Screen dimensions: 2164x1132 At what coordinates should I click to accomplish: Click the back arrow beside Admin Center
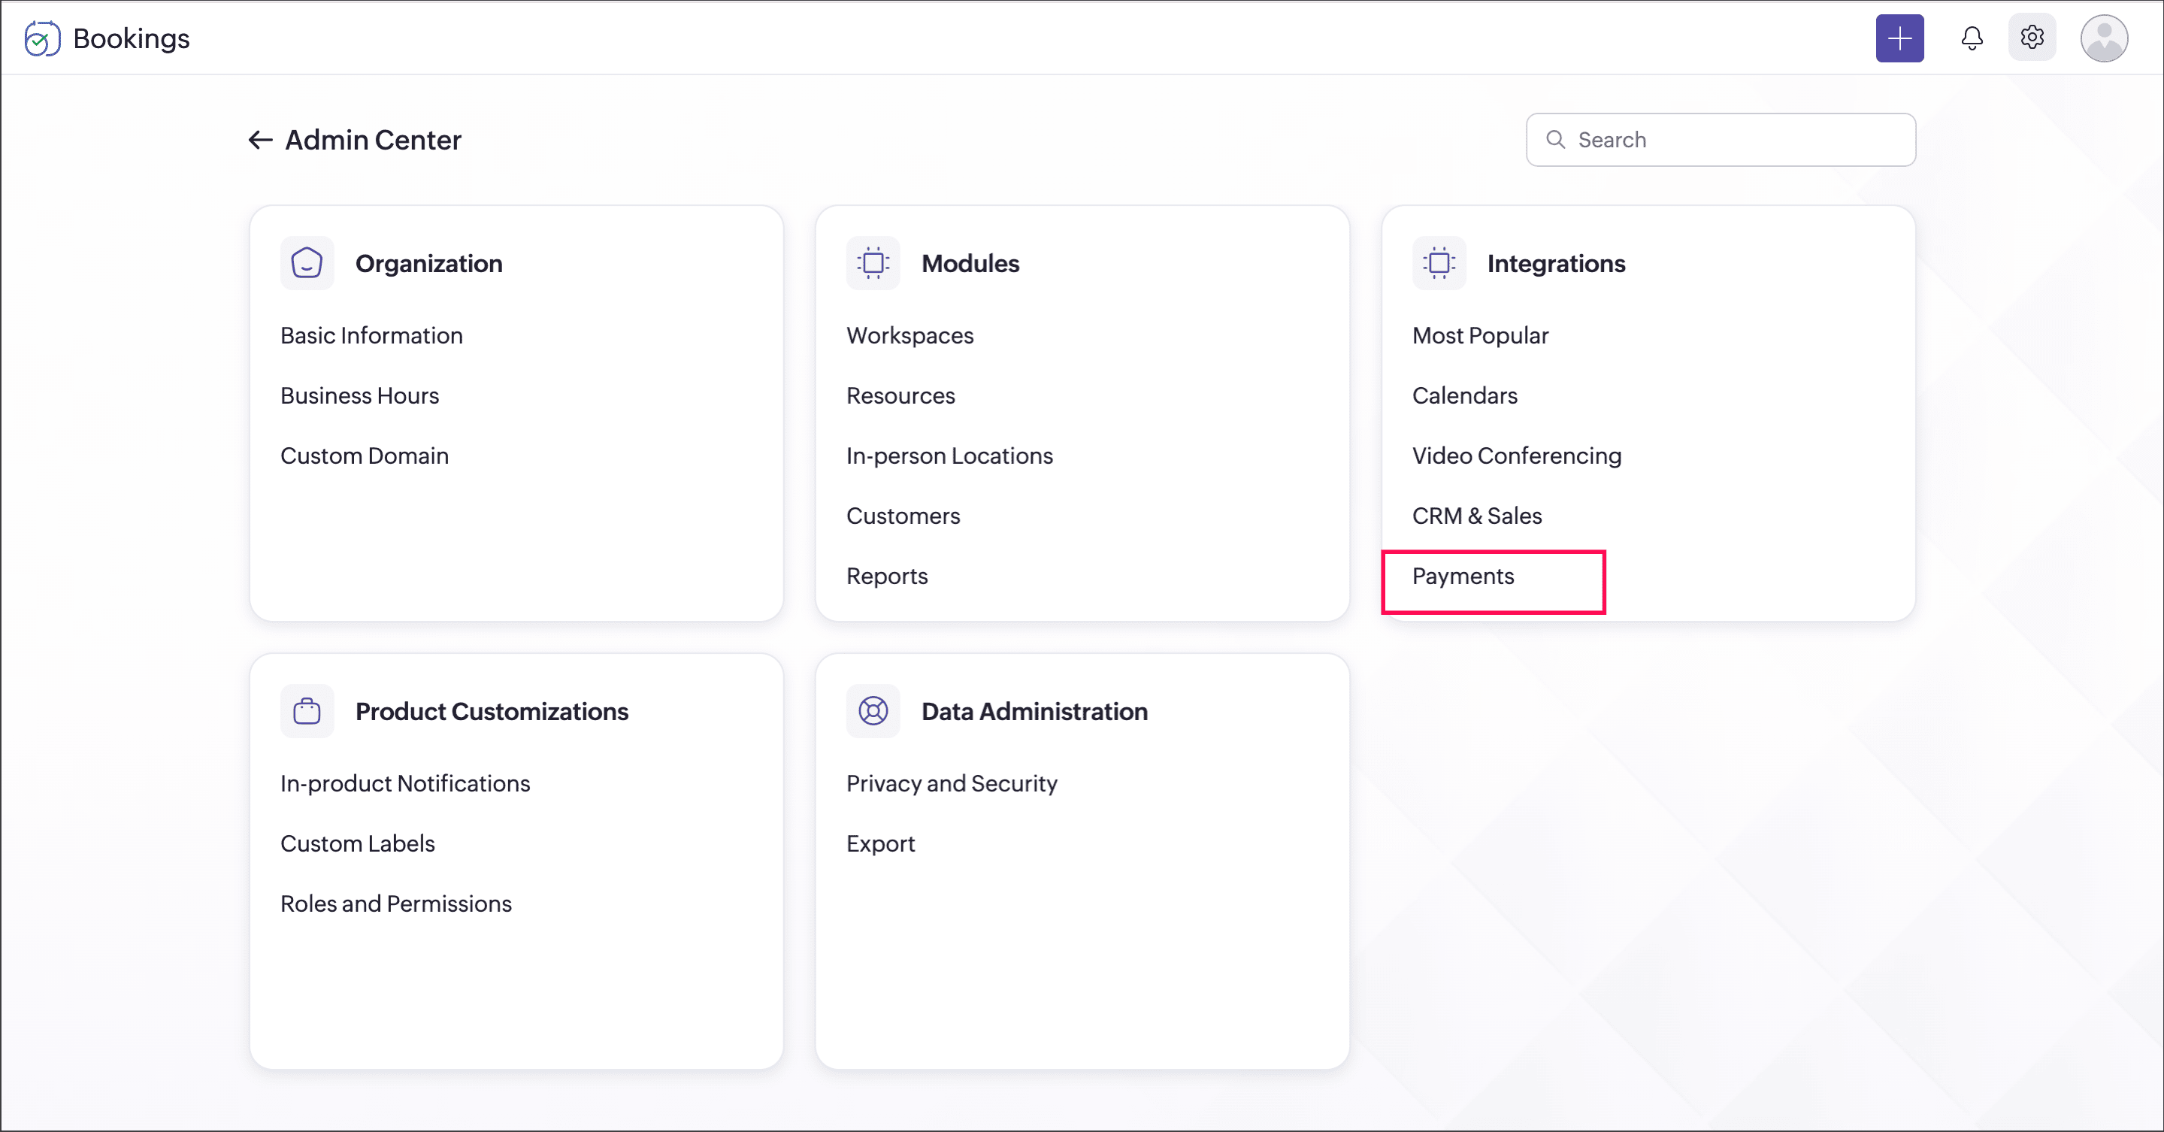click(x=259, y=141)
